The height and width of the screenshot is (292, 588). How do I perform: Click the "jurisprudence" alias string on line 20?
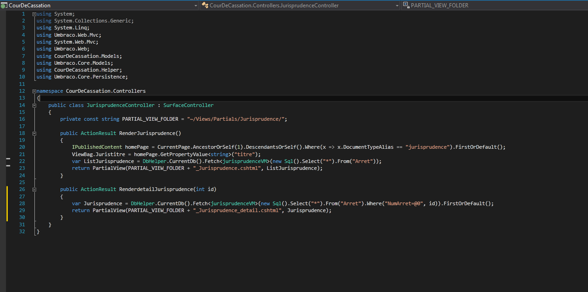click(x=427, y=147)
